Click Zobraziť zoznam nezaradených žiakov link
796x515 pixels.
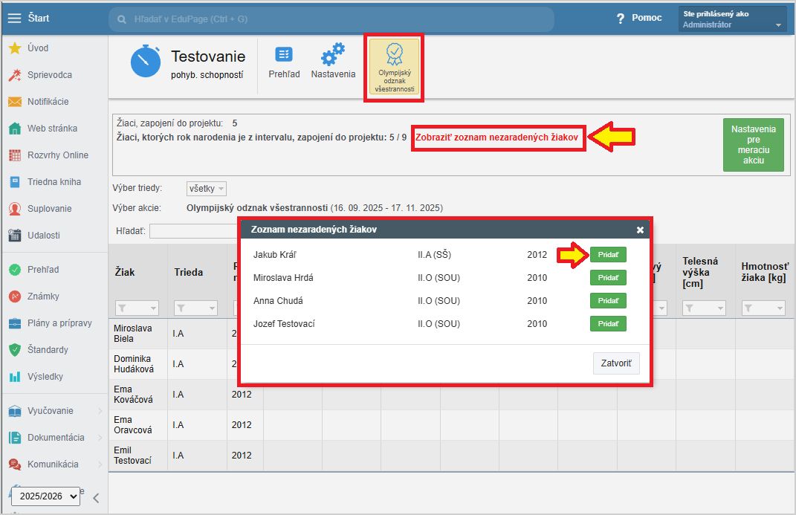pos(496,138)
